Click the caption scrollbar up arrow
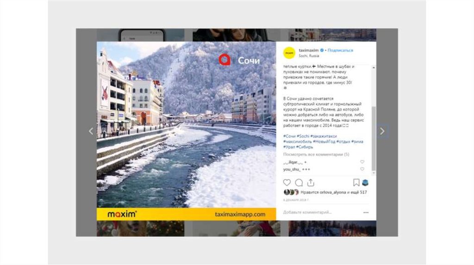 point(374,67)
